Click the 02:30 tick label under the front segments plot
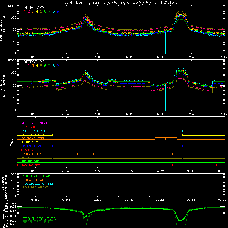The image size is (228, 228). 160,57
